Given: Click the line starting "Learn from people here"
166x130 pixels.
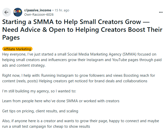Looking at the screenshot, I should coord(61,101).
